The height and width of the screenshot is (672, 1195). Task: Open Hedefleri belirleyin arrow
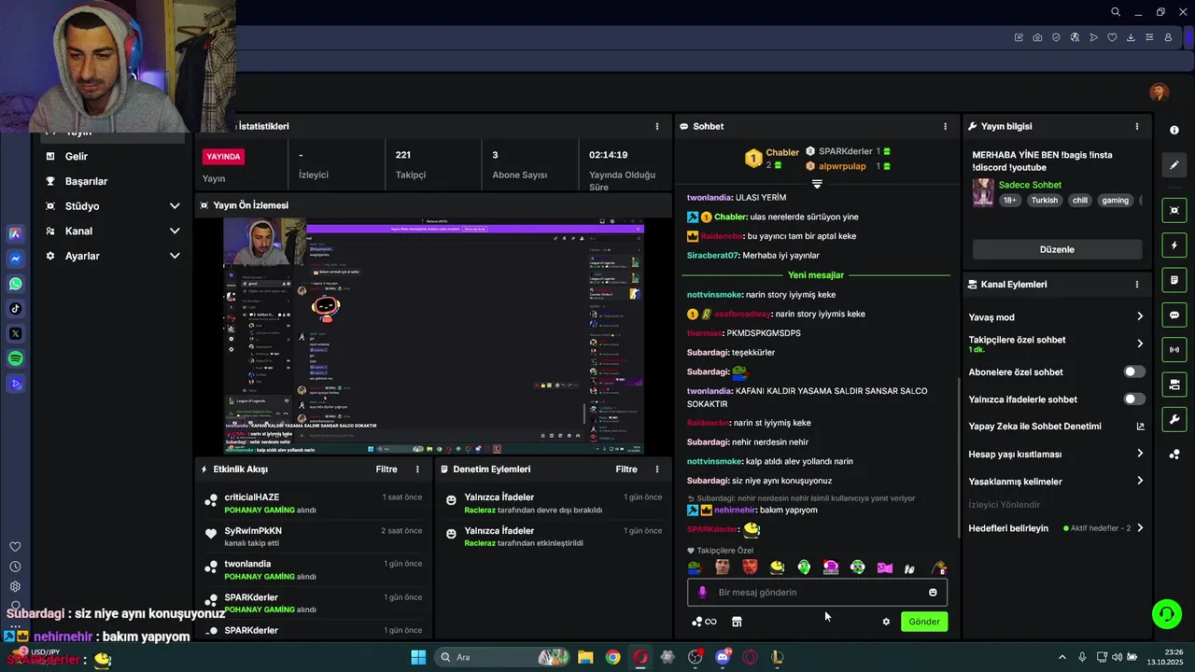tap(1139, 528)
